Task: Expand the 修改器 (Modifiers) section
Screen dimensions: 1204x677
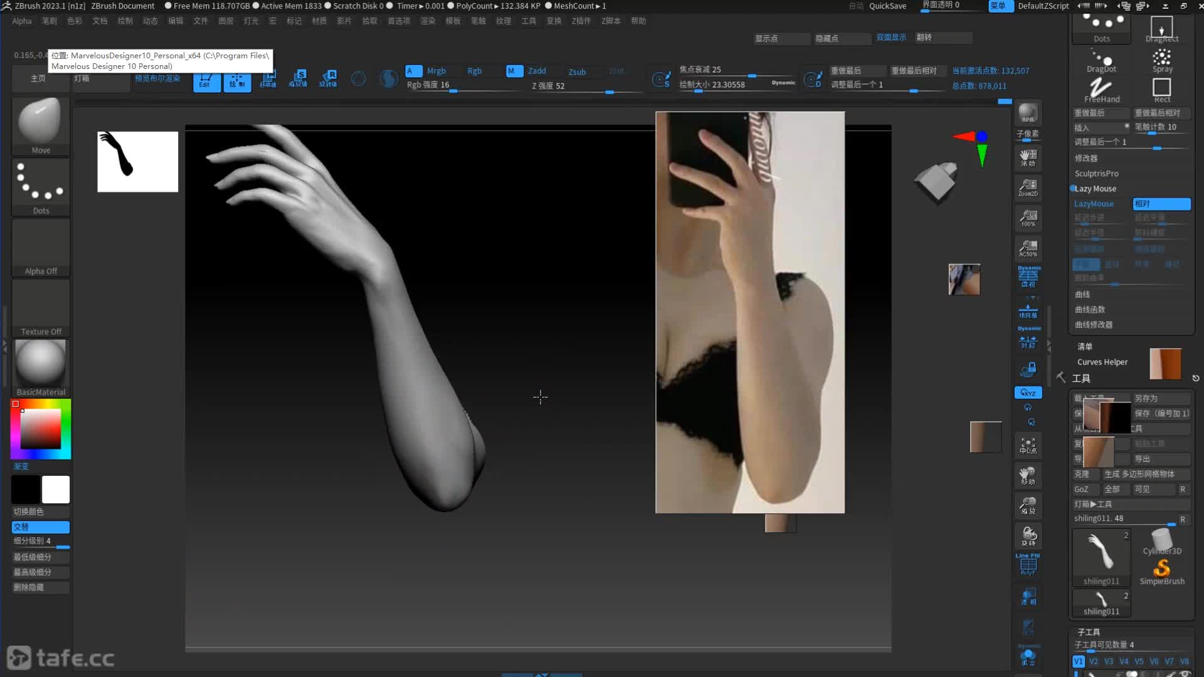Action: (1086, 159)
